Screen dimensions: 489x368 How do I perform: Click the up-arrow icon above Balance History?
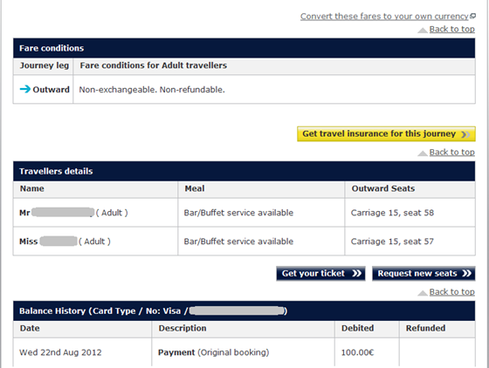tap(423, 293)
